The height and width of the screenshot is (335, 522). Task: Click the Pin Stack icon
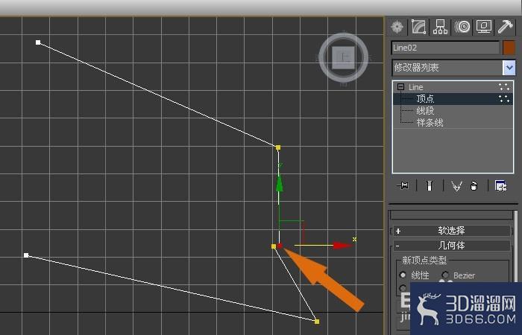tap(403, 185)
